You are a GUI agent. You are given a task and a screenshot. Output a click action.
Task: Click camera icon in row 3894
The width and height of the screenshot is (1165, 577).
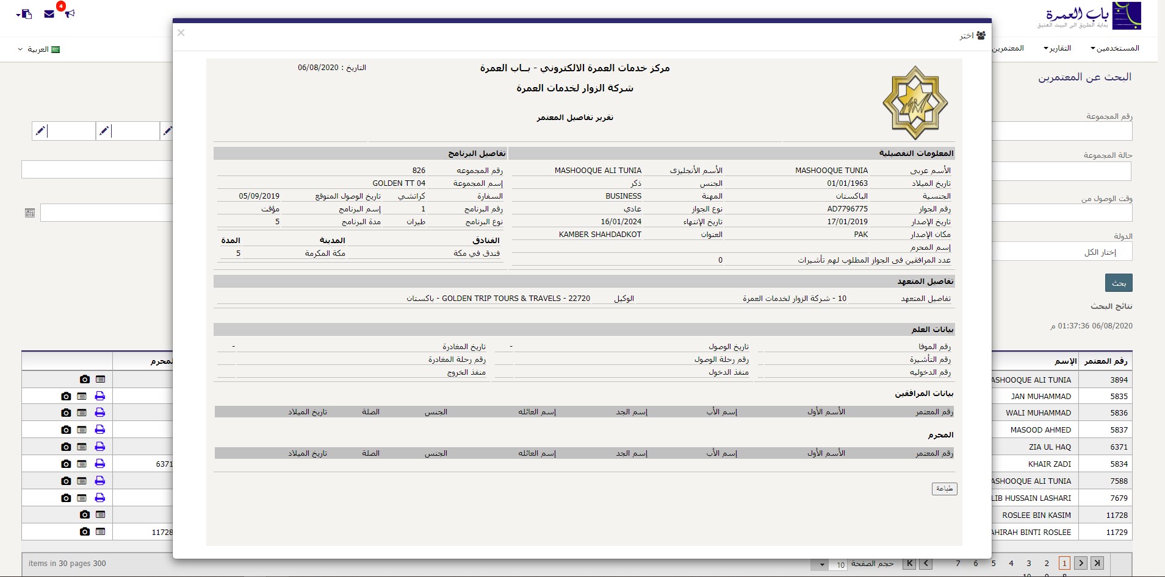85,380
